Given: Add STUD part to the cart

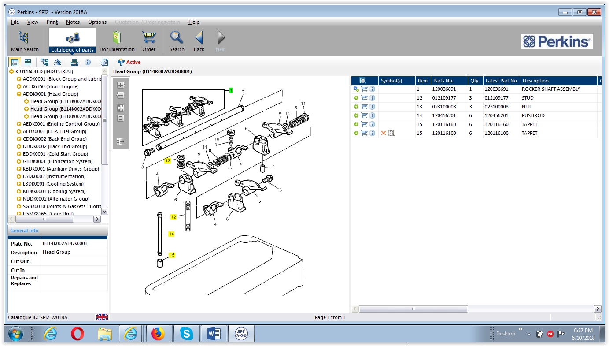Looking at the screenshot, I should click(x=364, y=98).
